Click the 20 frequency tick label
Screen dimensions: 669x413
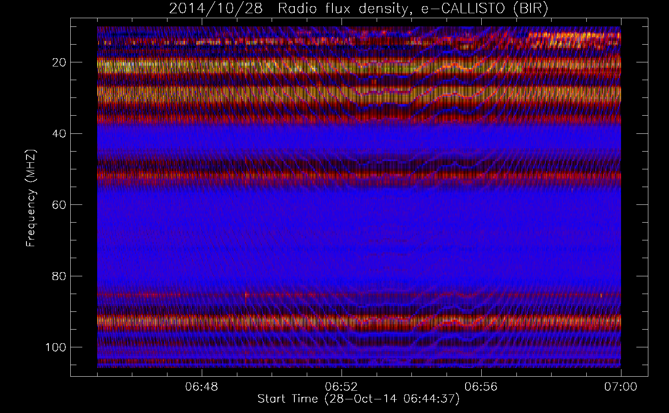[x=60, y=62]
